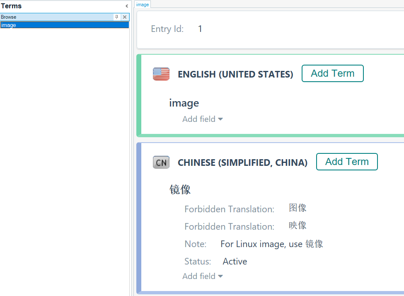The image size is (404, 296).
Task: Click the Status value 'Active'
Action: click(x=235, y=262)
